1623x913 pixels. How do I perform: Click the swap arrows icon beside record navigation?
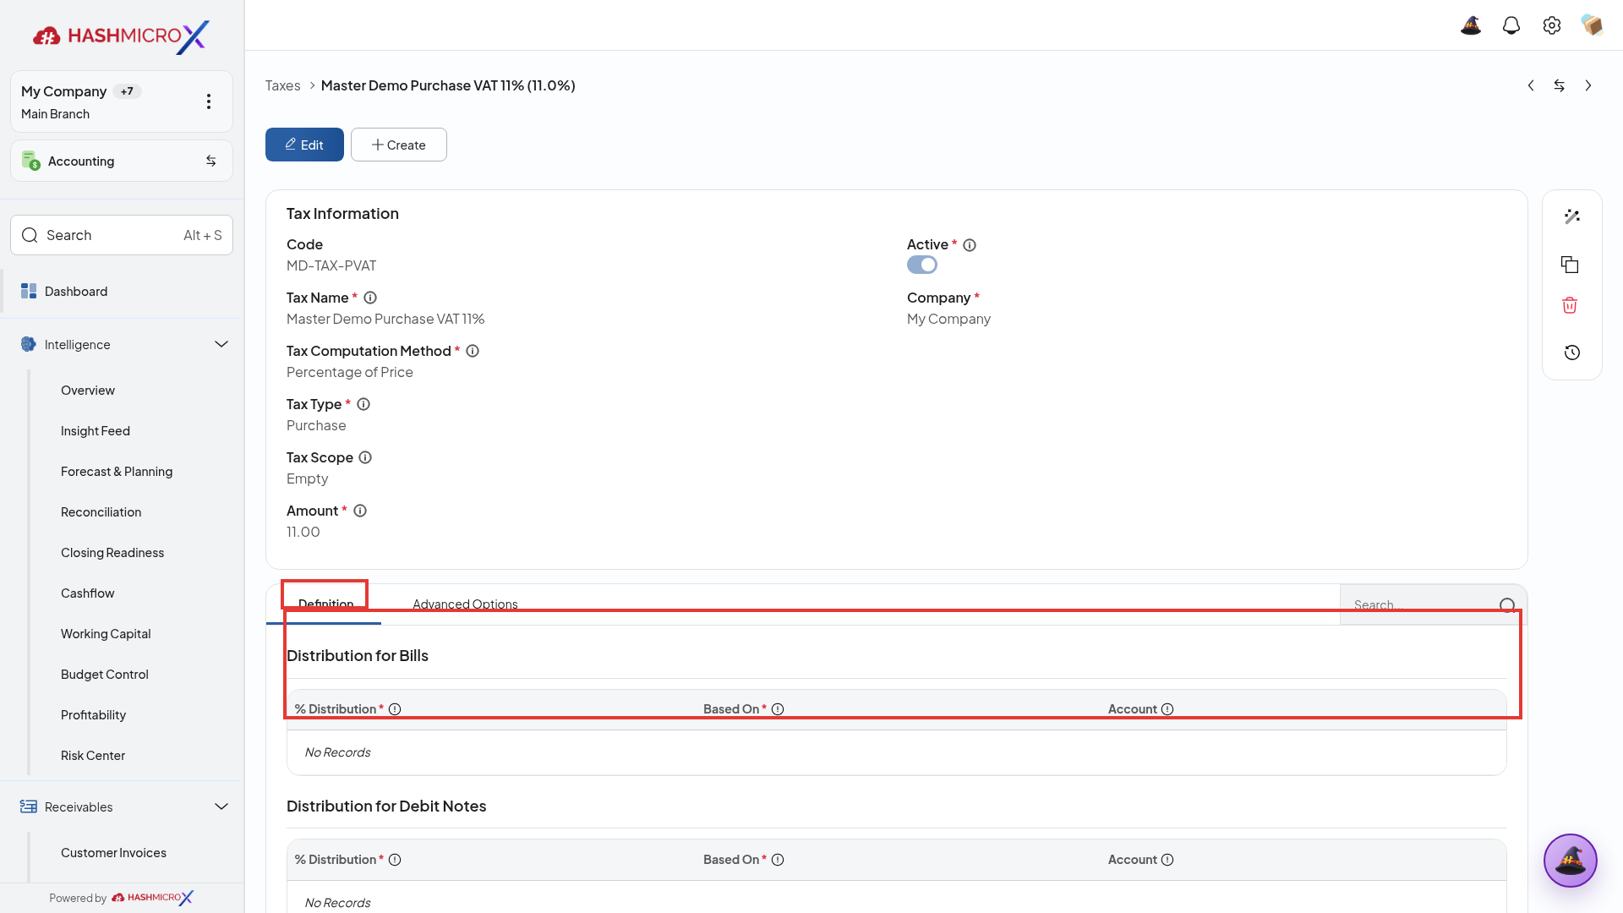[1560, 85]
